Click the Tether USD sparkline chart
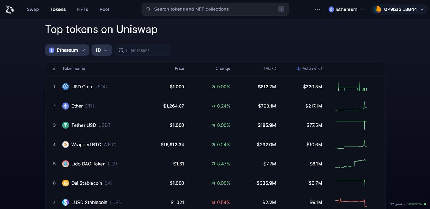The width and height of the screenshot is (430, 209). tap(351, 125)
